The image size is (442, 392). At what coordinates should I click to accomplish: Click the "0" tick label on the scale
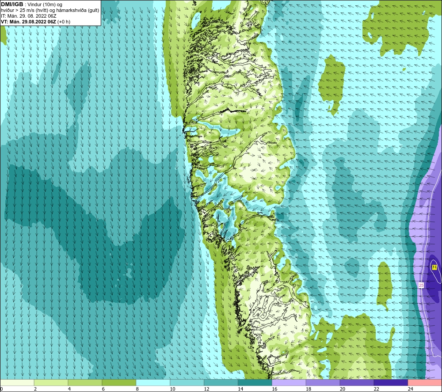2,389
